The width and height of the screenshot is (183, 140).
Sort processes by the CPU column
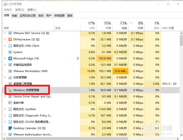click(x=88, y=26)
